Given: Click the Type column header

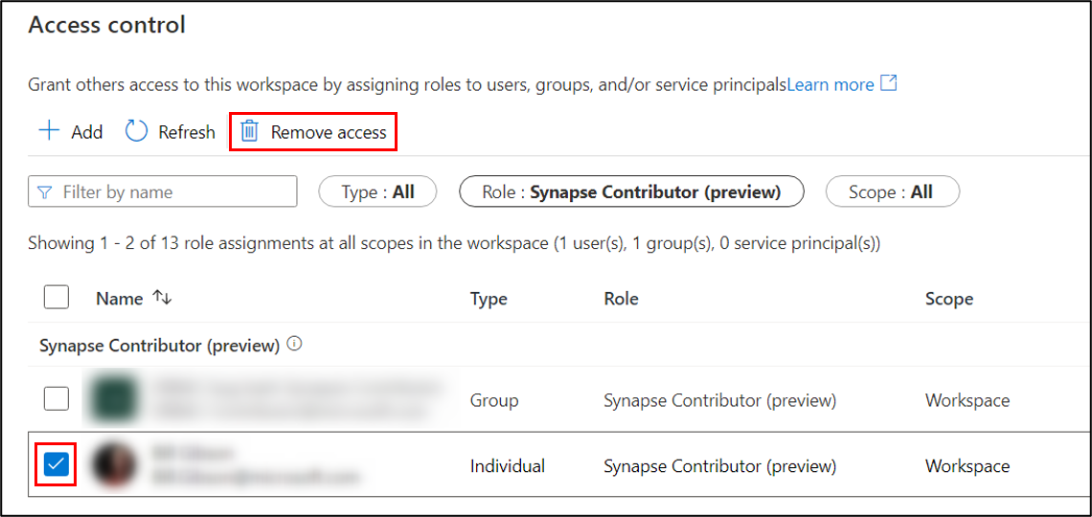Looking at the screenshot, I should [x=489, y=300].
